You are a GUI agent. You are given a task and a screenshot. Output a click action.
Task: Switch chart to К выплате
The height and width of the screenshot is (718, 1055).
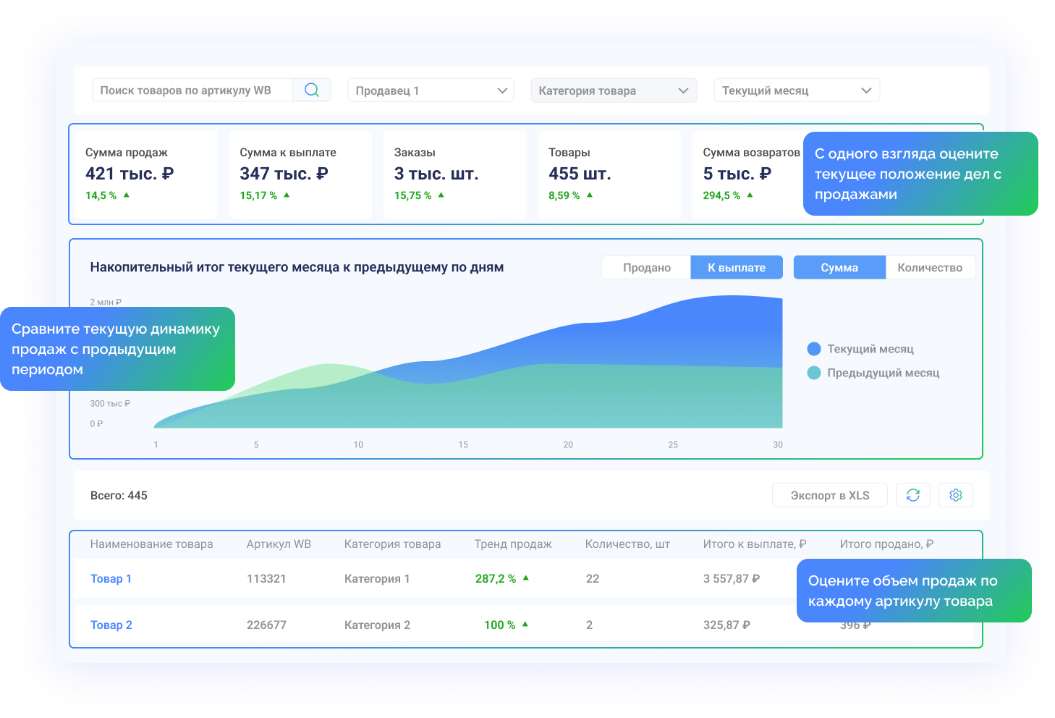pos(737,267)
